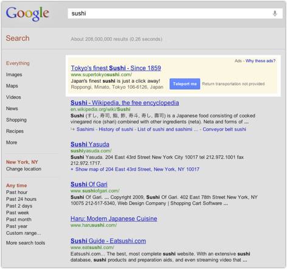Screen dimensions: 287x269
Task: Open News search category
Action: click(12, 108)
